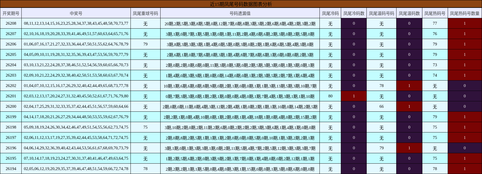Click period number 26206
Screen dimensions: 482x174
[11, 44]
